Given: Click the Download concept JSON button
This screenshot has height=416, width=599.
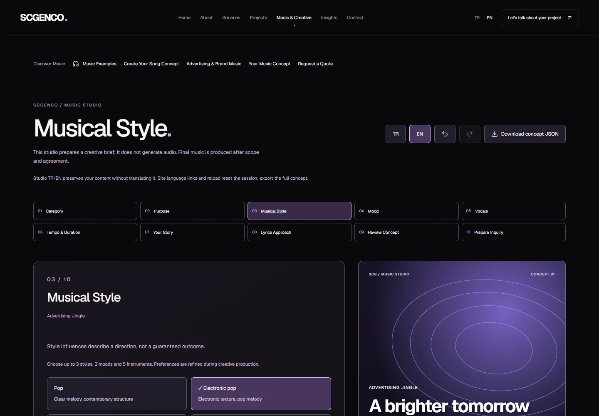Looking at the screenshot, I should (x=525, y=134).
